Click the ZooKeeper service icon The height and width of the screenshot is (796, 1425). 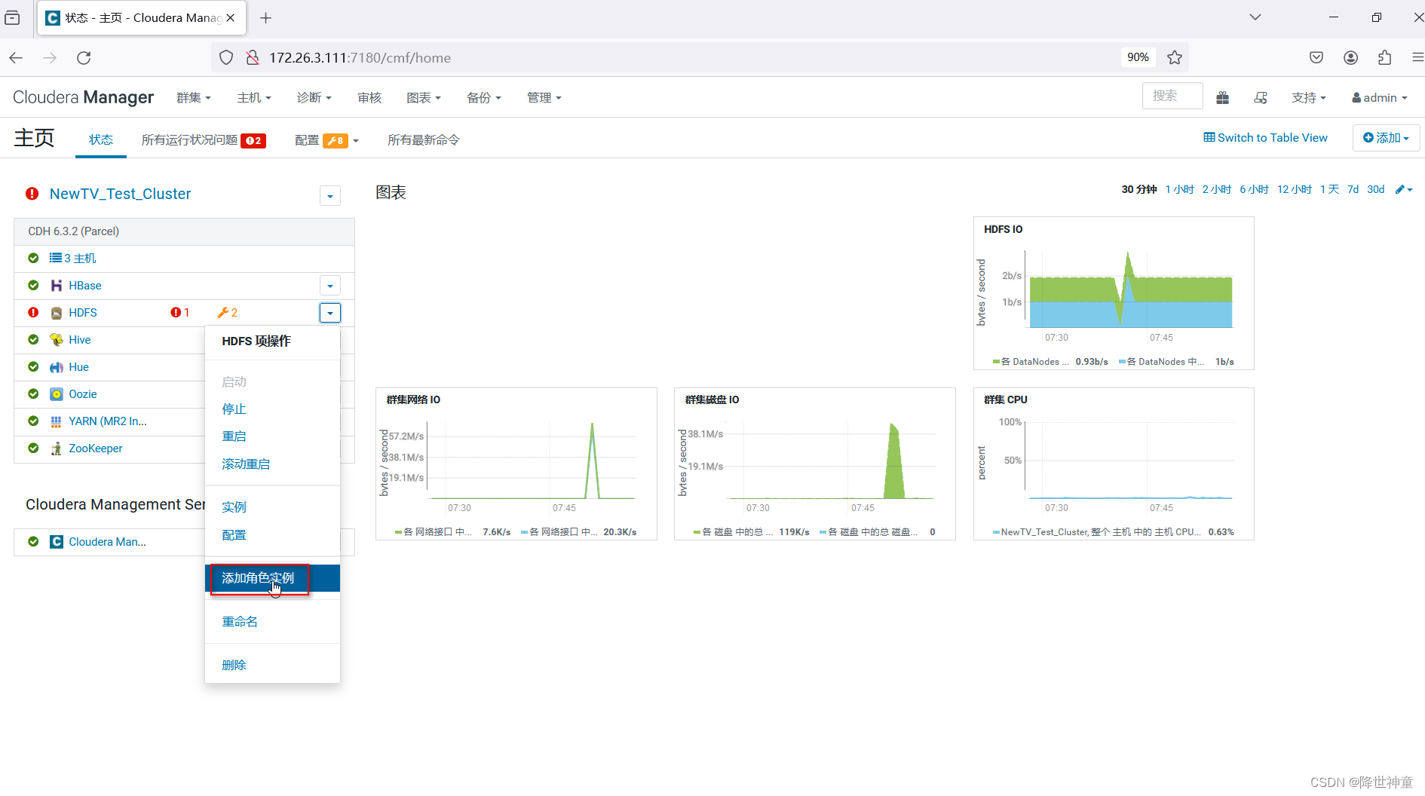[x=56, y=449]
